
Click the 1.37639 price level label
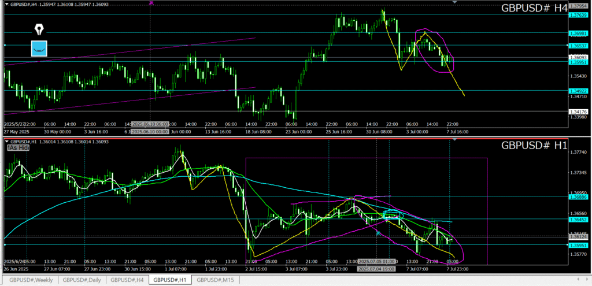(x=578, y=14)
